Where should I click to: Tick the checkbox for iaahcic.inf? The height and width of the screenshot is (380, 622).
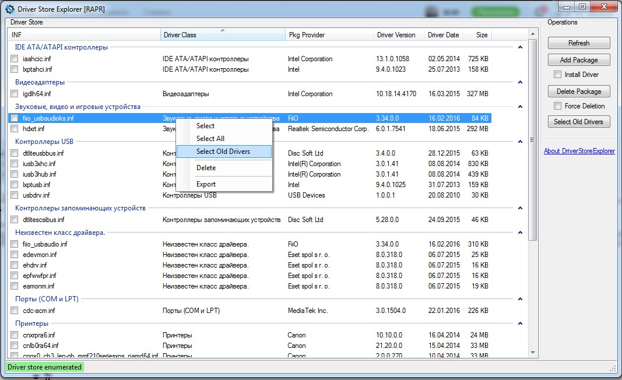[15, 59]
